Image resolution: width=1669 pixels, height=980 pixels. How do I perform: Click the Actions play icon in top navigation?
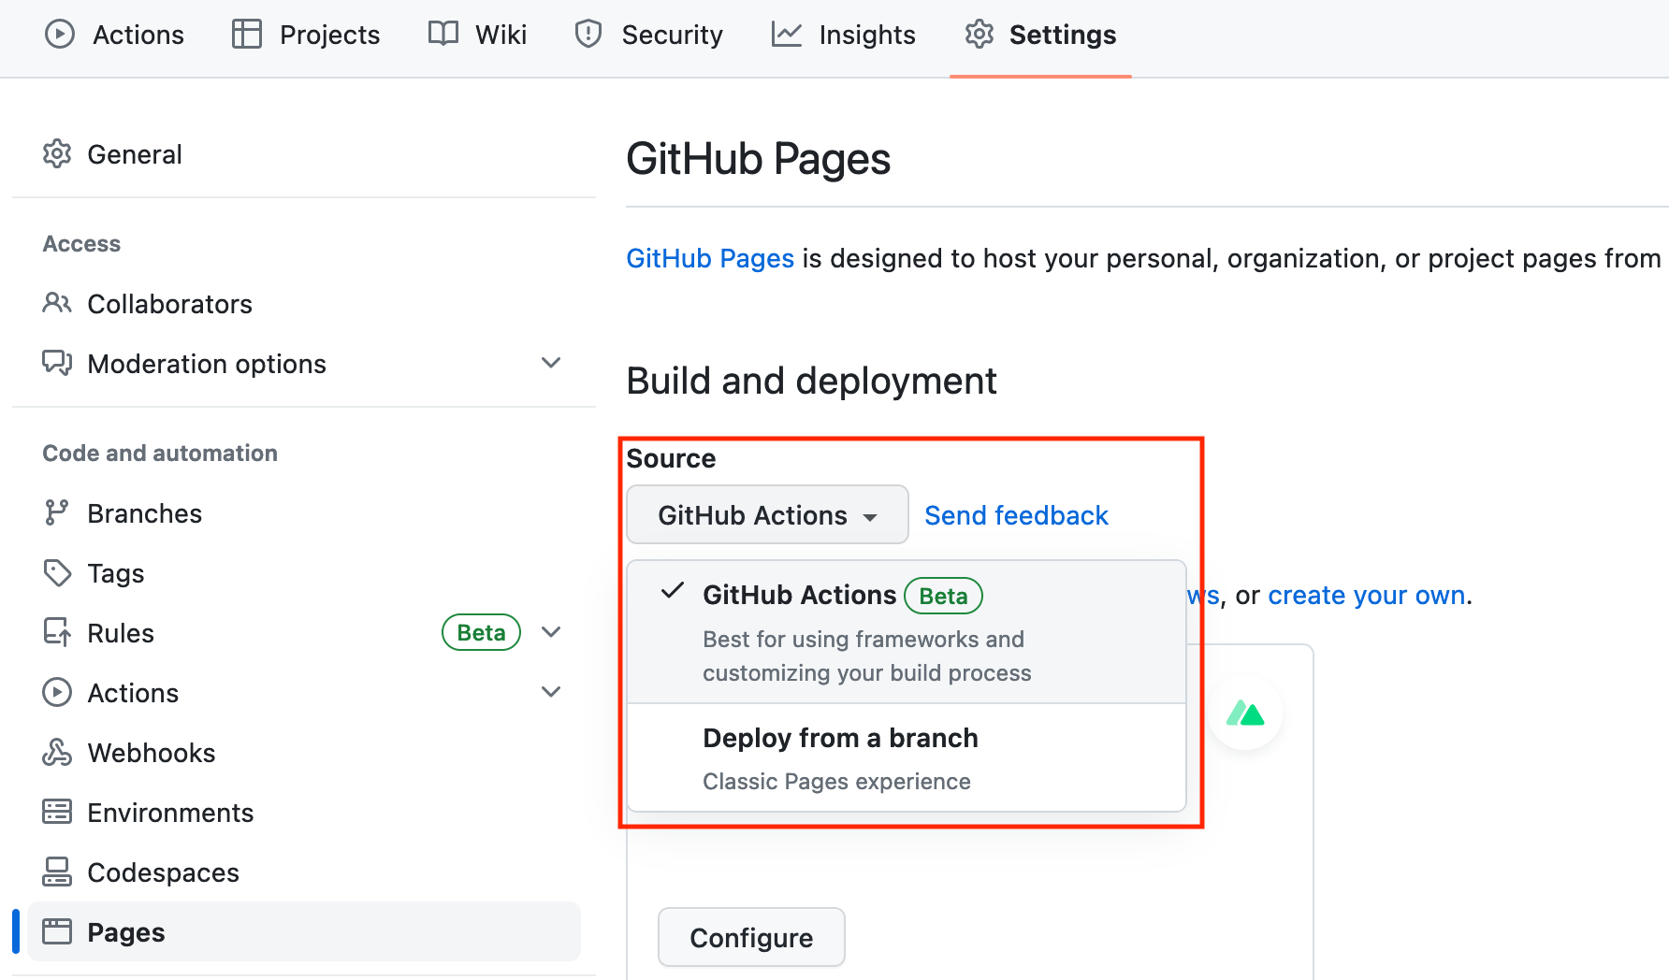tap(60, 35)
